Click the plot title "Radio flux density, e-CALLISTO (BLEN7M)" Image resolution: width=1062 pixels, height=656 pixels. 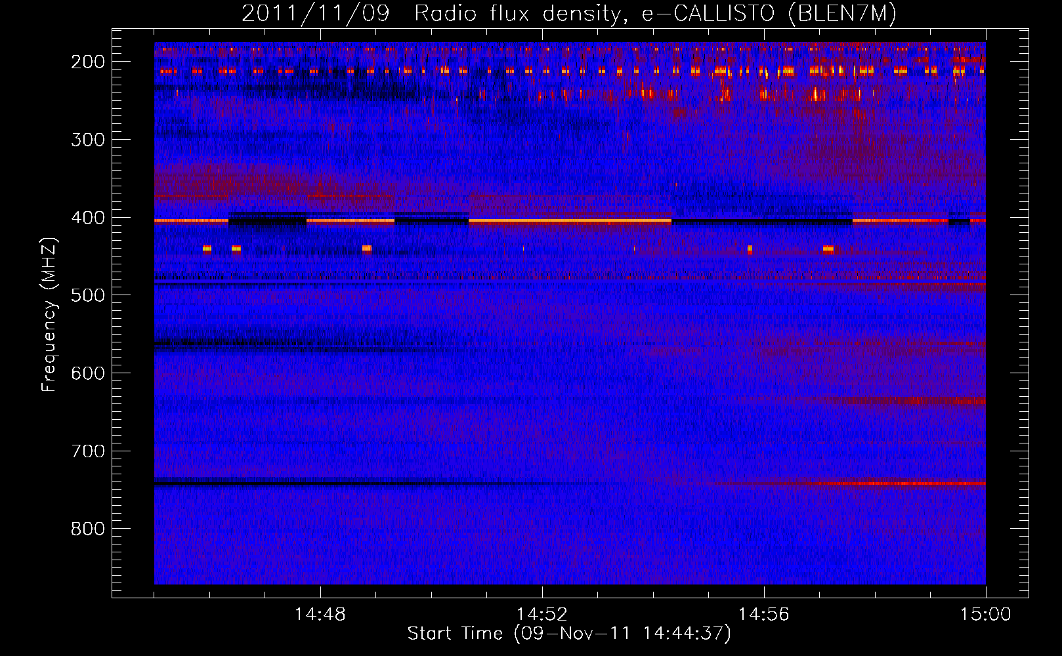(x=655, y=14)
